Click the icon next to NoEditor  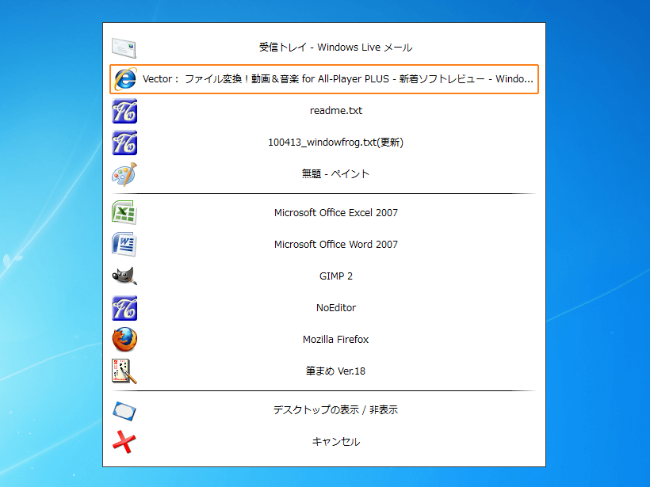pos(124,308)
